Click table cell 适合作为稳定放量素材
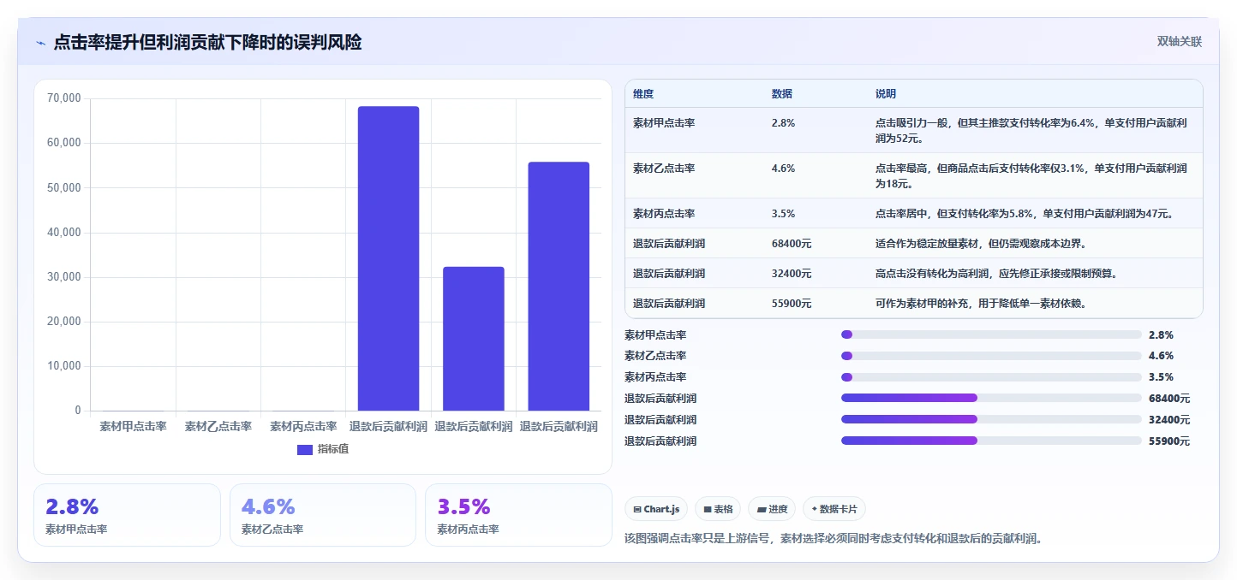The width and height of the screenshot is (1237, 580). 1035,243
